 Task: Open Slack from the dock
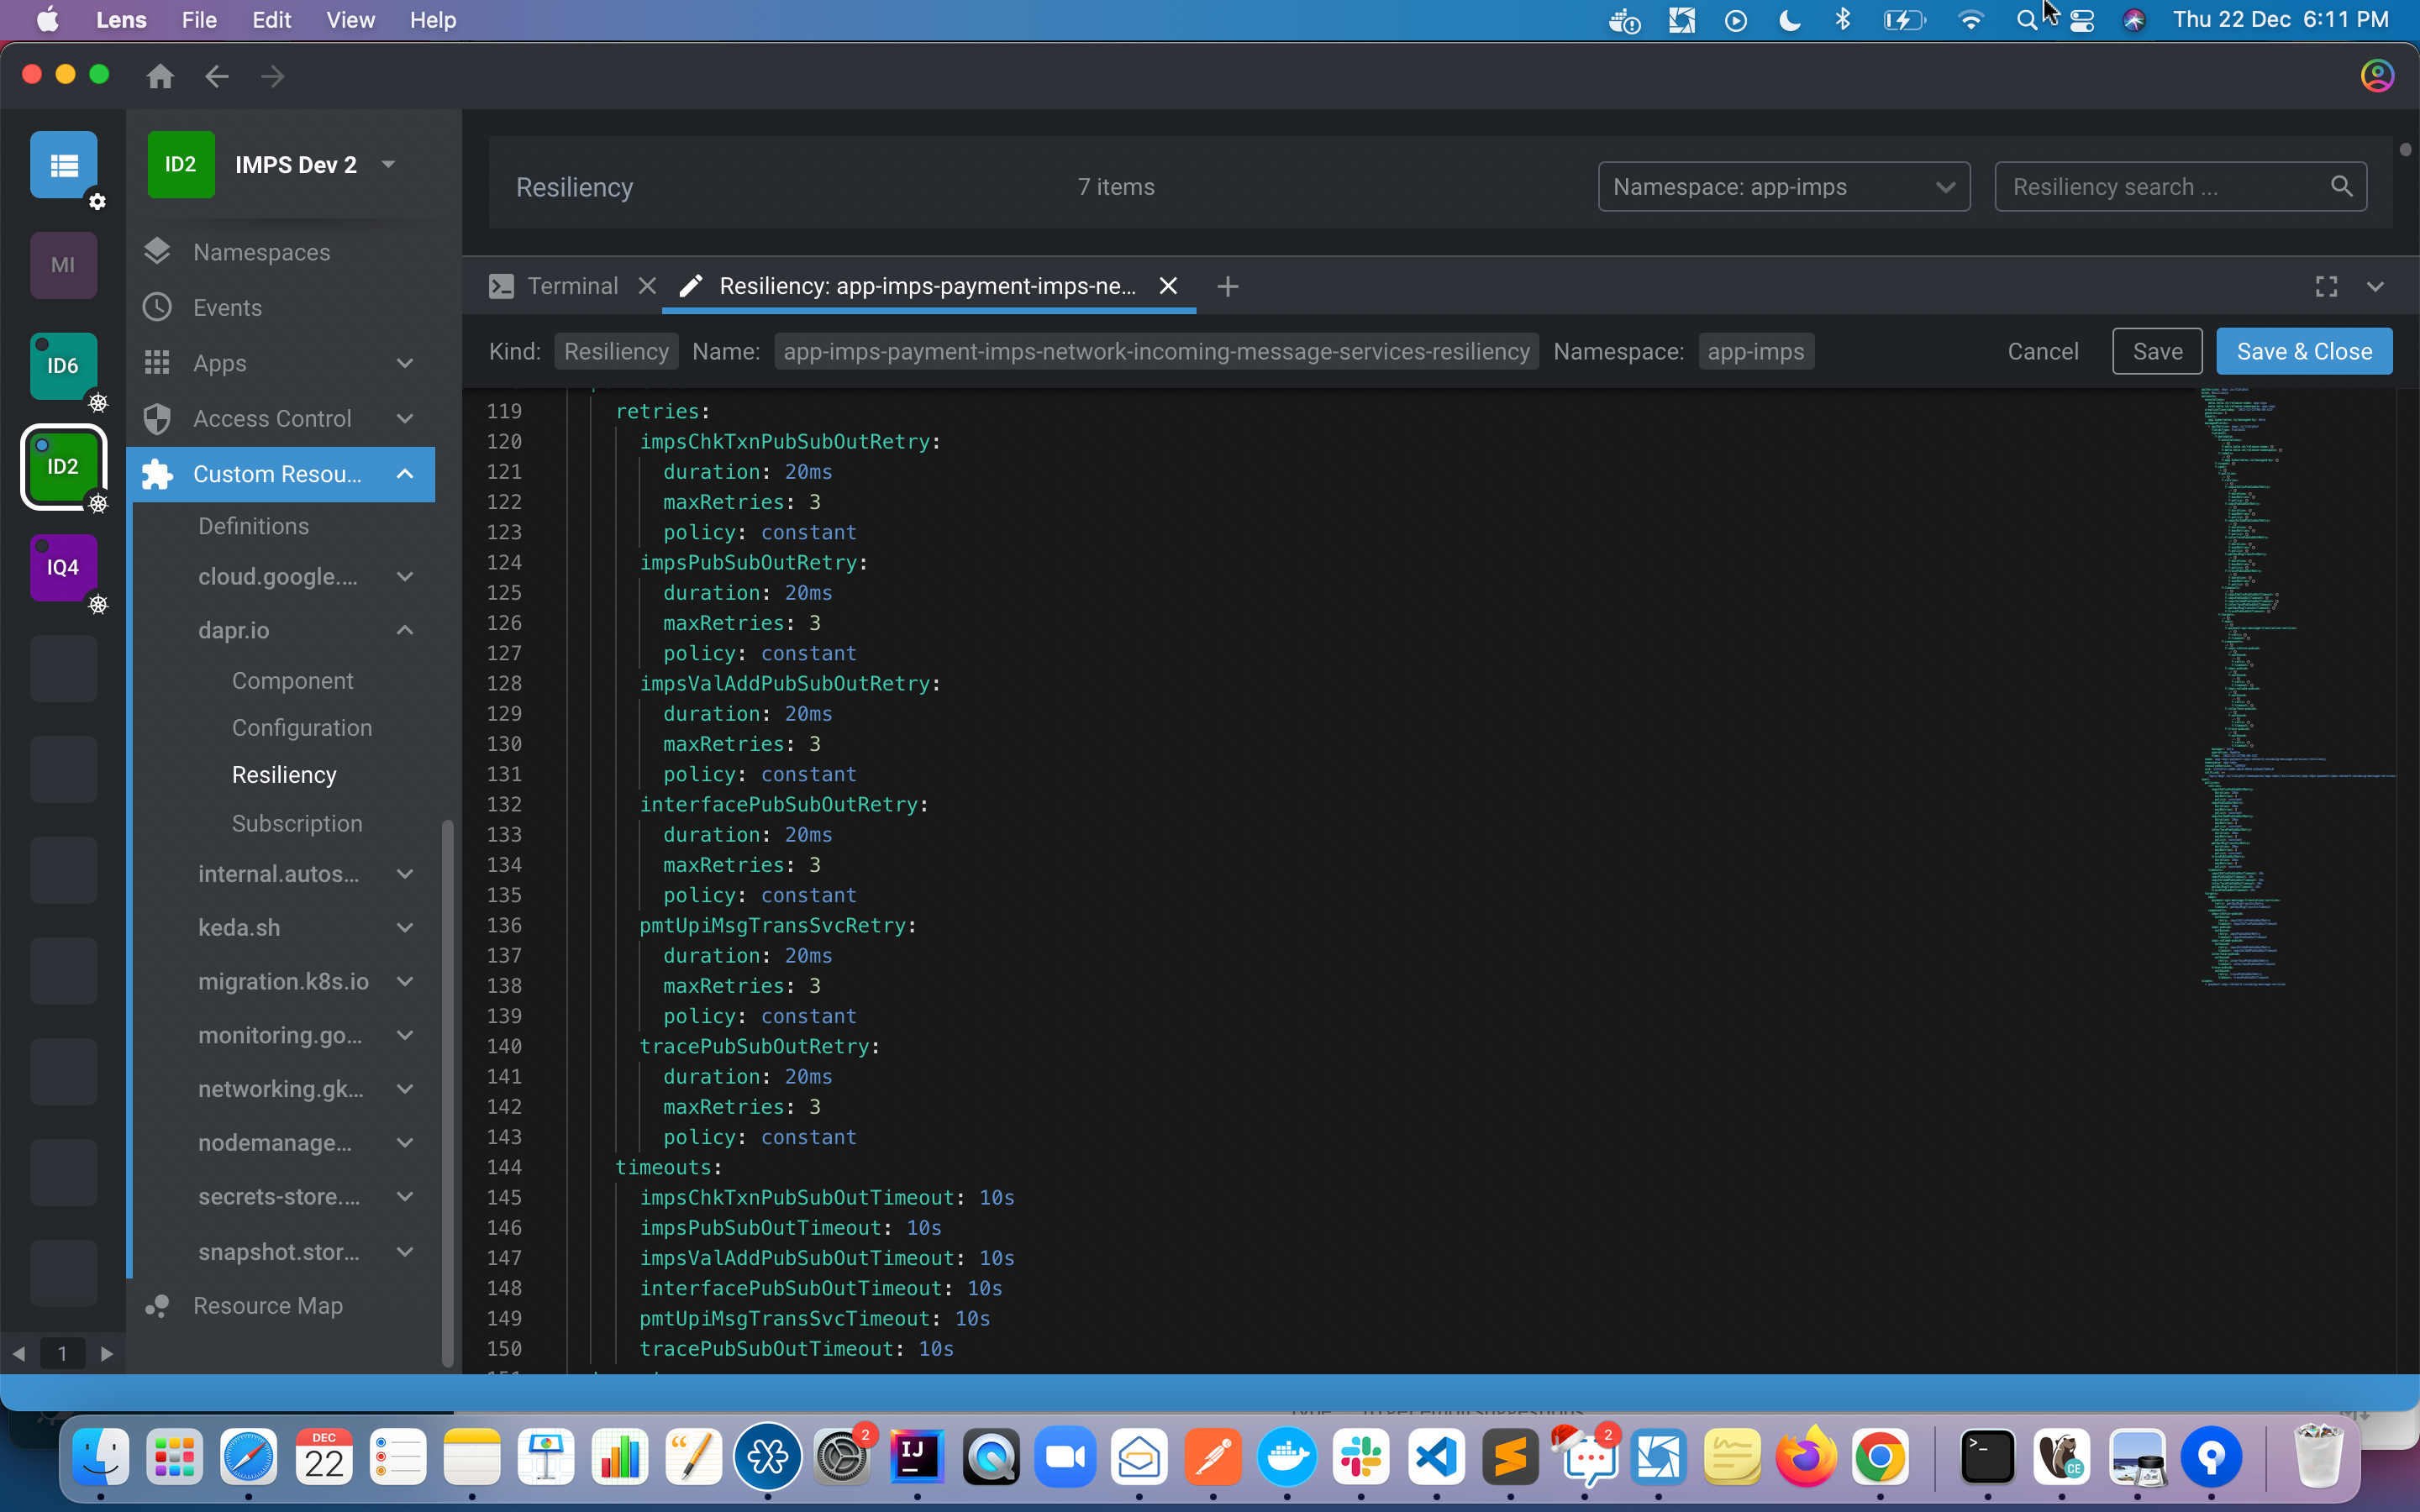point(1361,1457)
